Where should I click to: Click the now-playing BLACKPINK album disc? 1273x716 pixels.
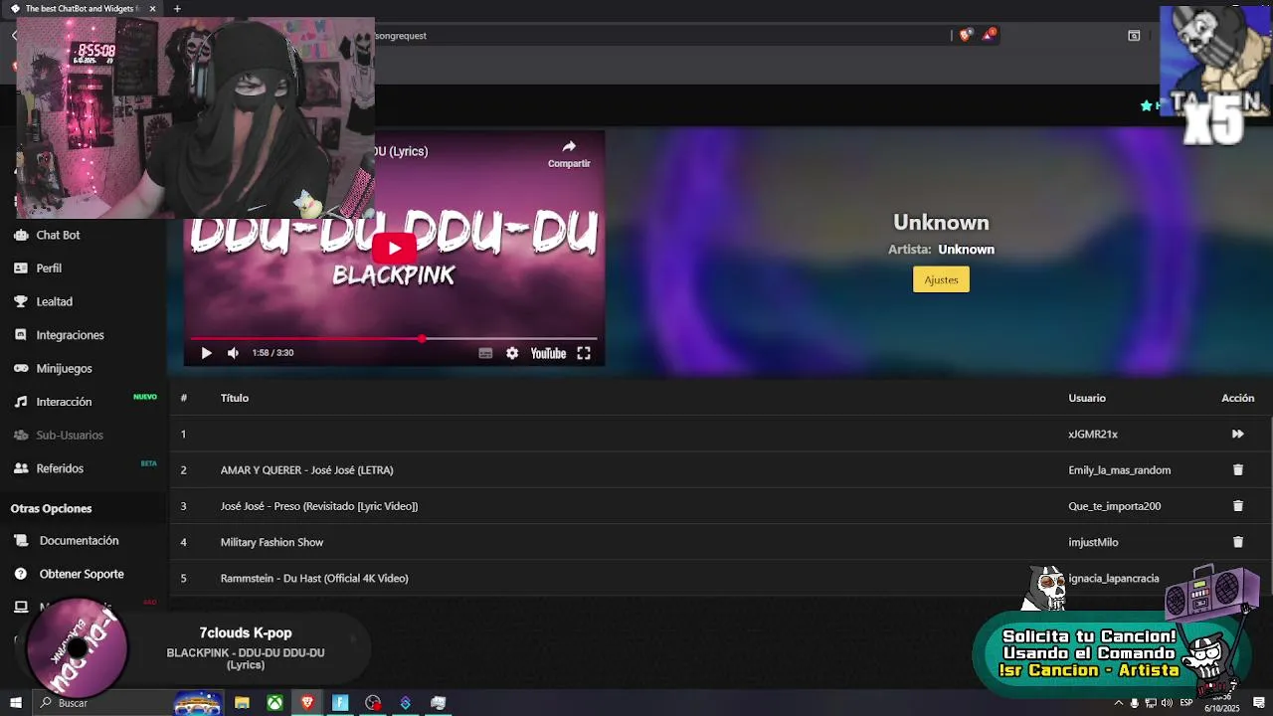pyautogui.click(x=77, y=646)
